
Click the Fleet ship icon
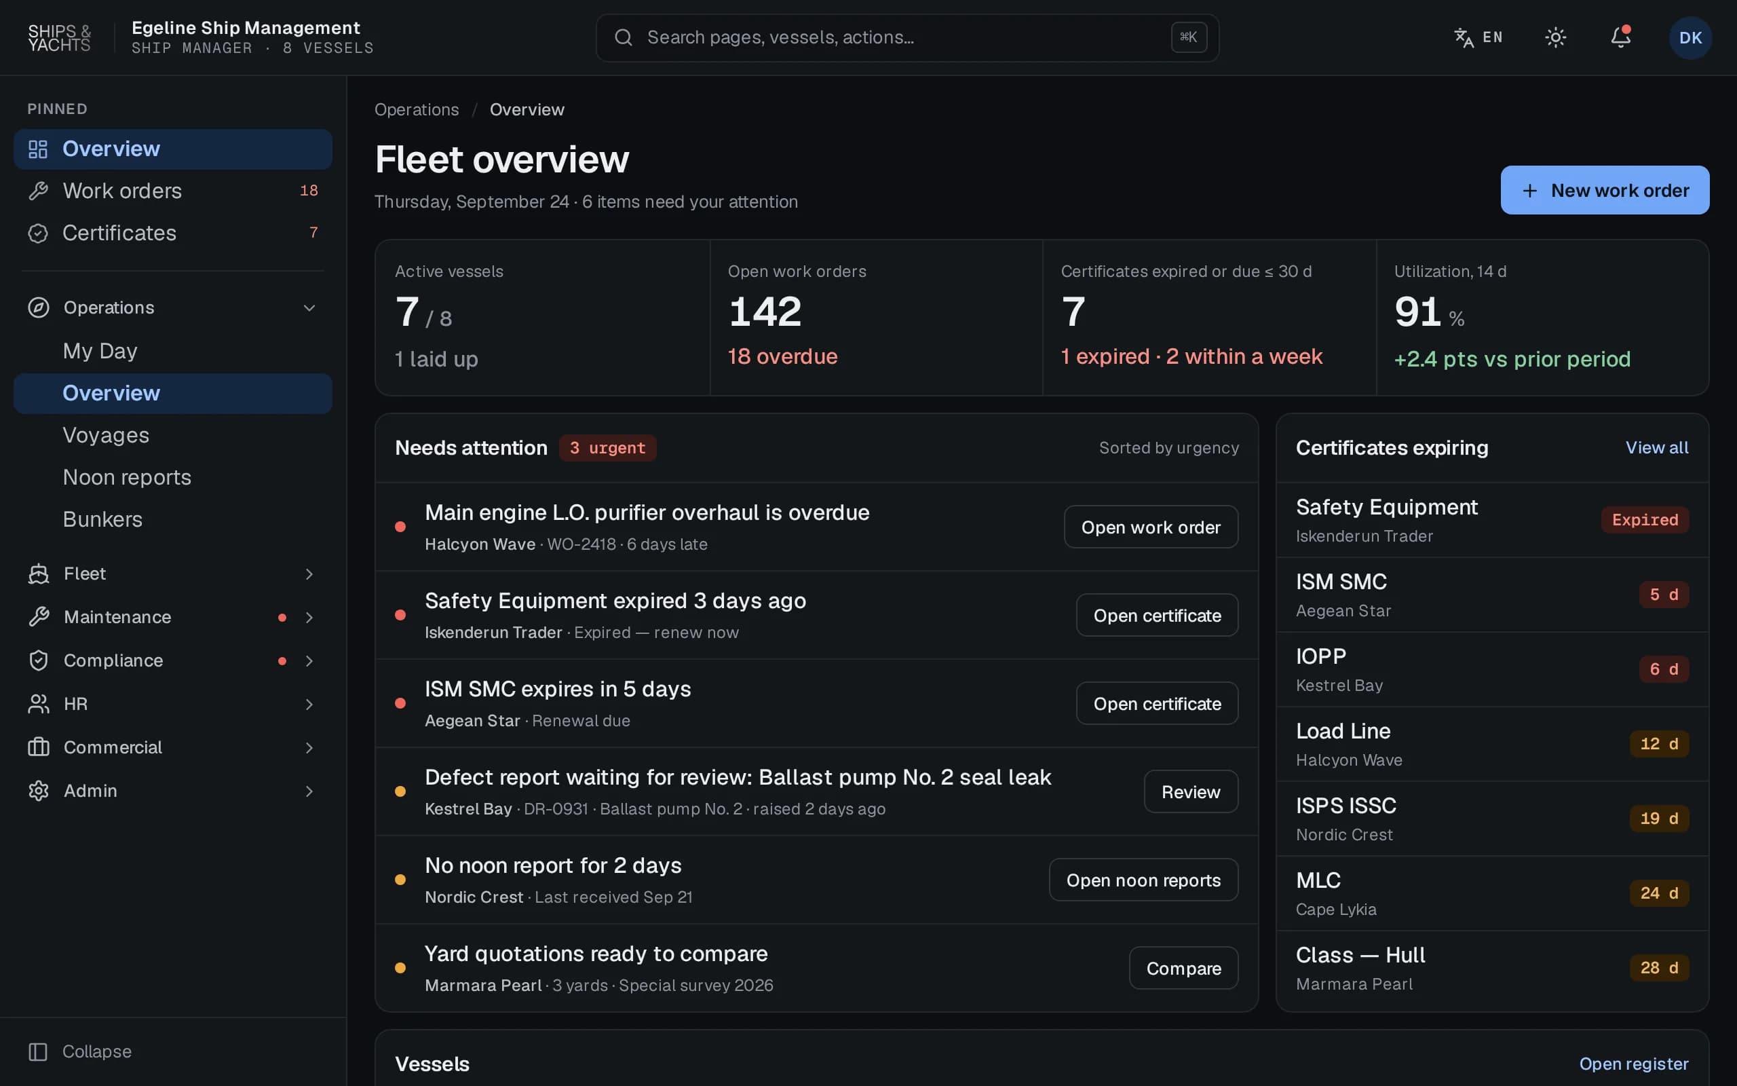click(x=39, y=574)
